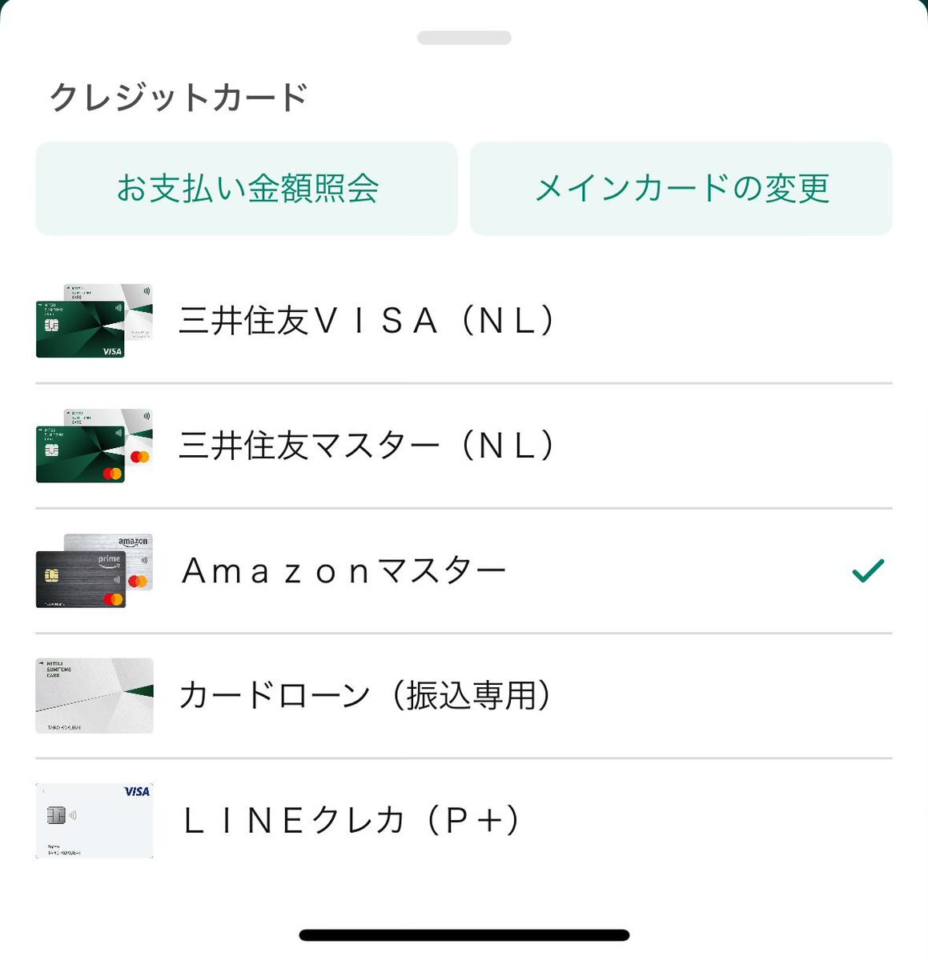Open お支払い金額照会 payment inquiry
This screenshot has width=928, height=960.
tap(247, 189)
